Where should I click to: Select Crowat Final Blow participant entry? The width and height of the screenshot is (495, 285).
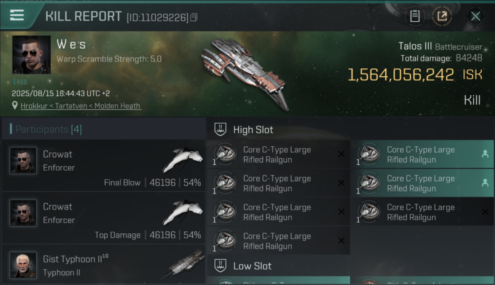coord(103,165)
